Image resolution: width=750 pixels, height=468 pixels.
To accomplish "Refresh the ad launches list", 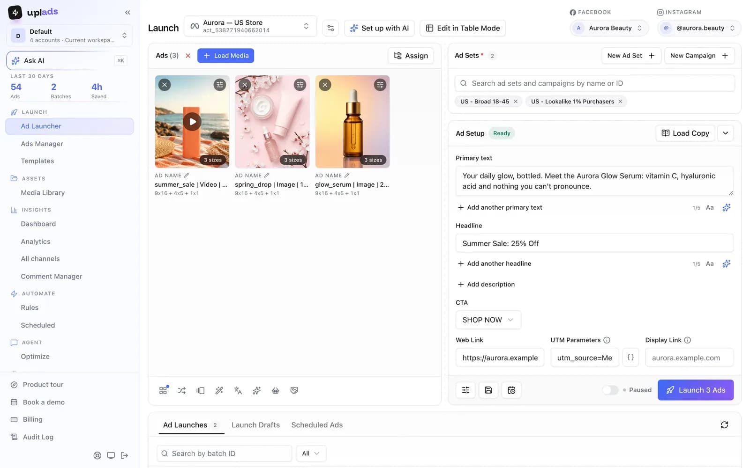I will pos(724,425).
